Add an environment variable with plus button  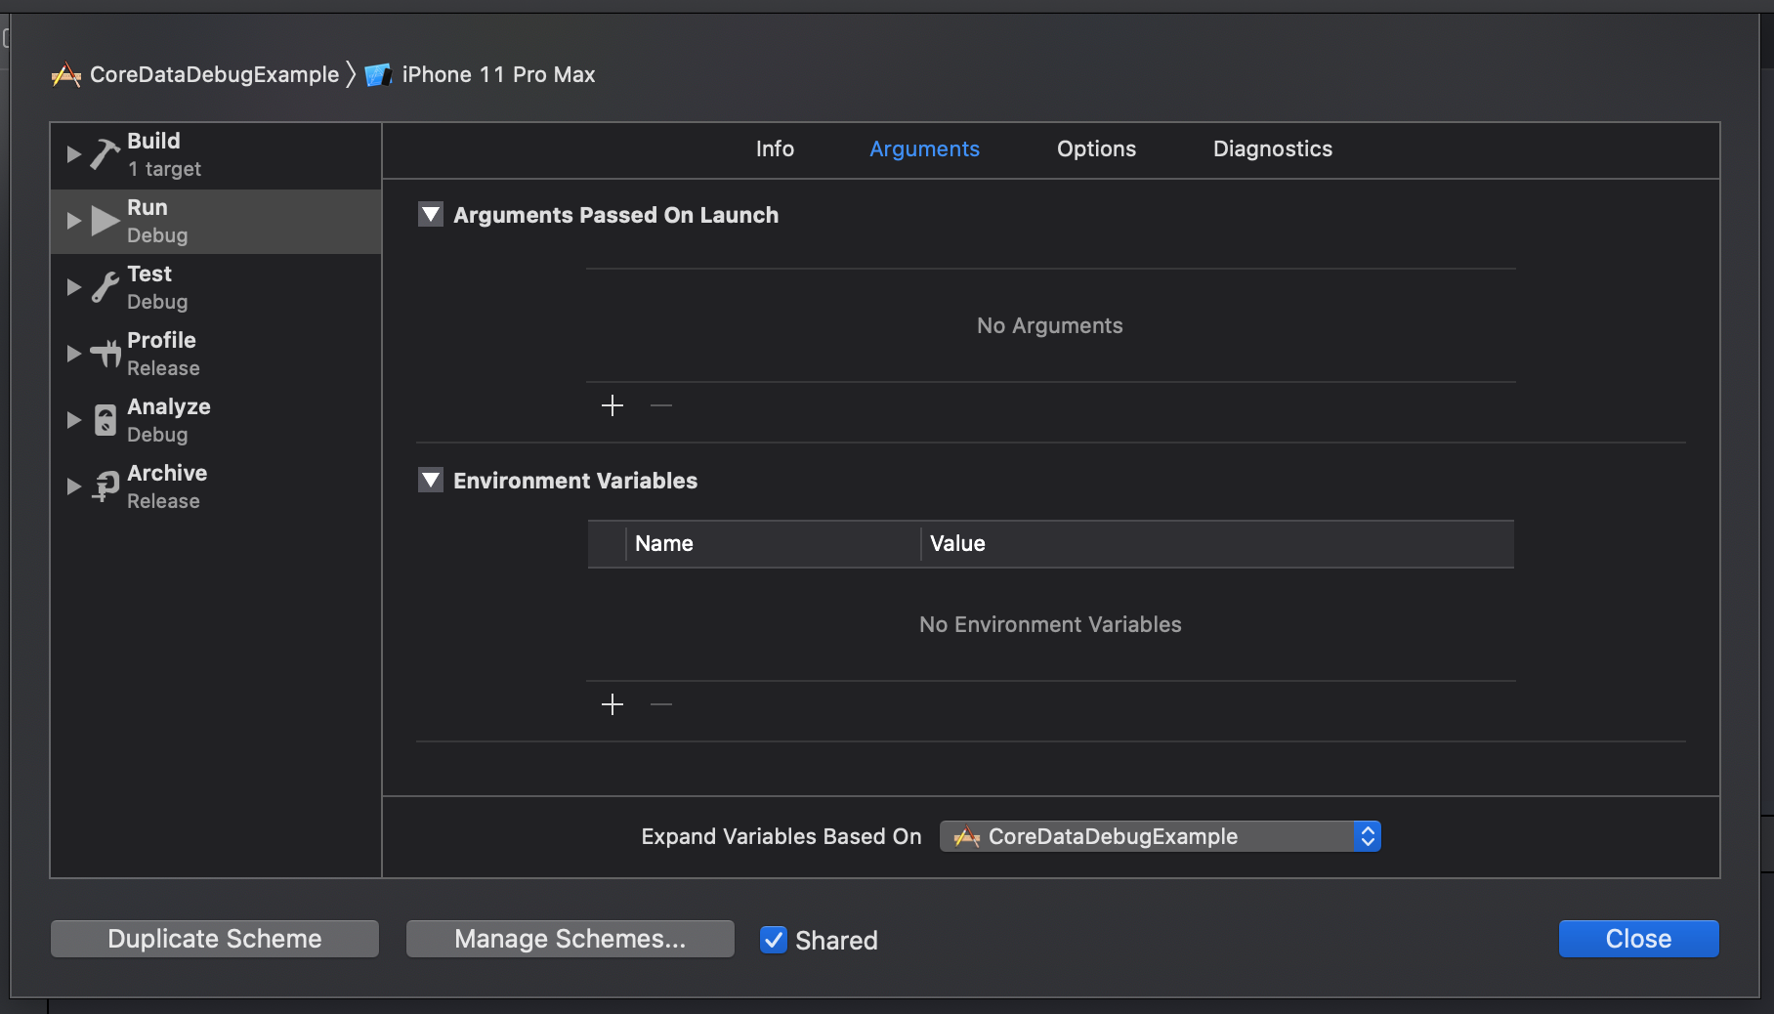coord(612,704)
